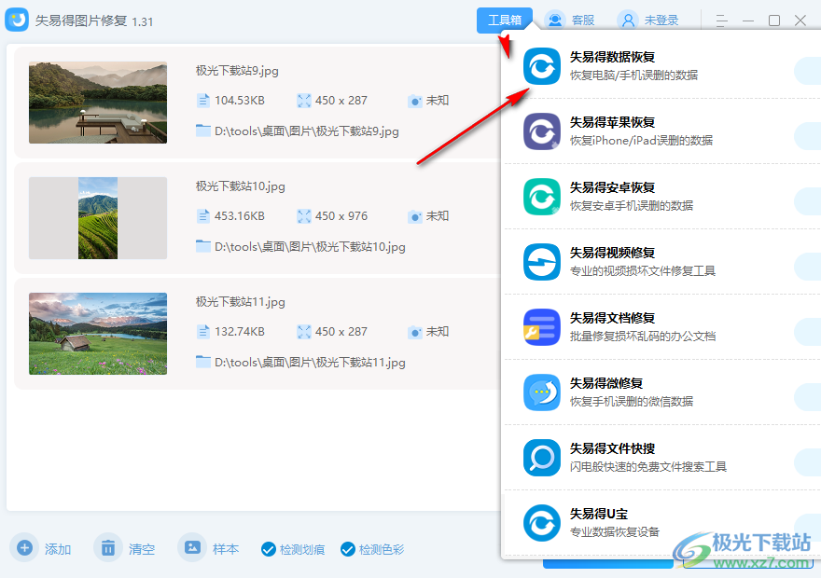Select the 极光下载站11.jpg meadow thumbnail
This screenshot has width=821, height=578.
[x=98, y=334]
